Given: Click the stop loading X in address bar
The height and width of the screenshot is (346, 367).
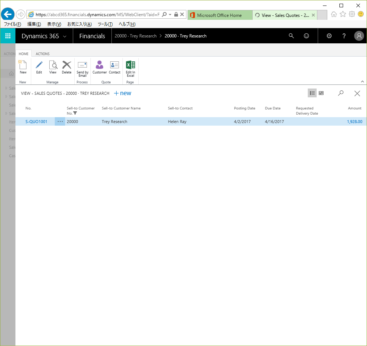Looking at the screenshot, I should tap(182, 14).
